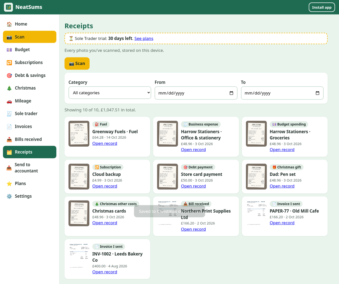Open record for PAPER-77 Old Mill Cafe
The image size is (339, 284).
[x=282, y=223]
